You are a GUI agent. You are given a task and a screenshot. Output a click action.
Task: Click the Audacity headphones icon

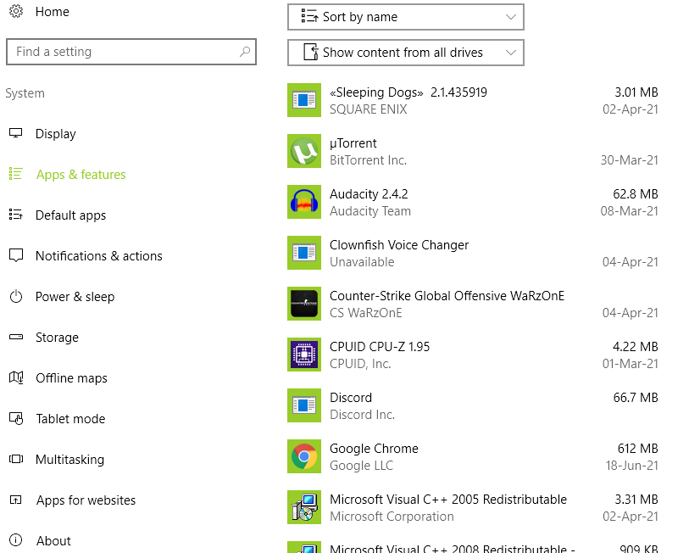click(x=304, y=202)
